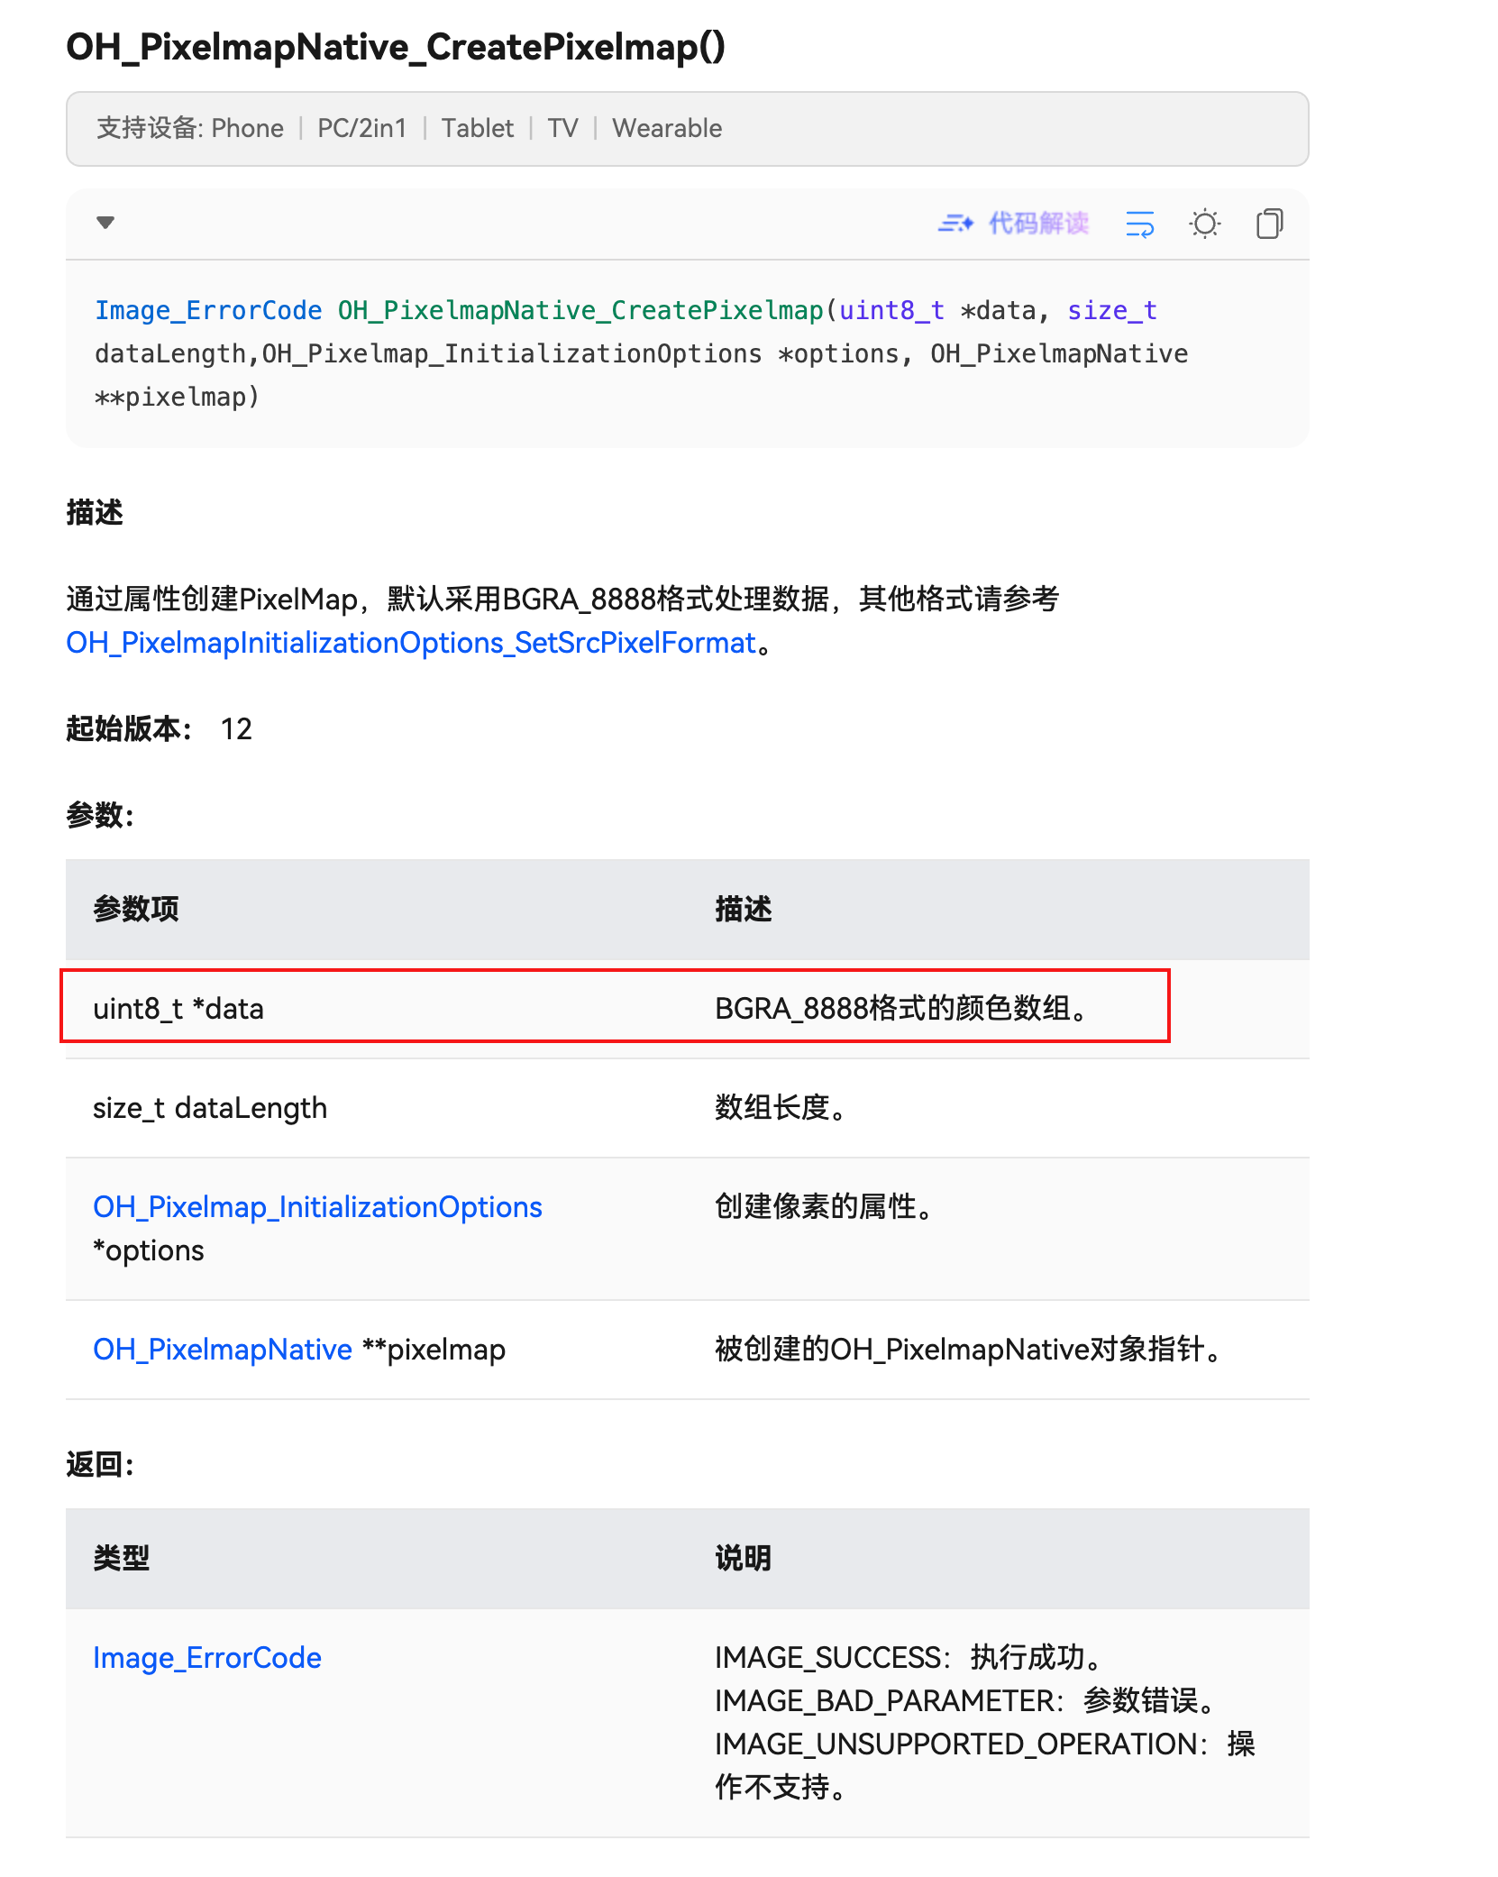Click the Wearable device label
1498x1877 pixels.
tap(667, 128)
